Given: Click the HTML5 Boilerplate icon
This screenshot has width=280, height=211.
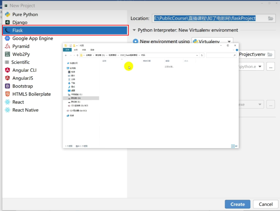Looking at the screenshot, I should (7, 94).
